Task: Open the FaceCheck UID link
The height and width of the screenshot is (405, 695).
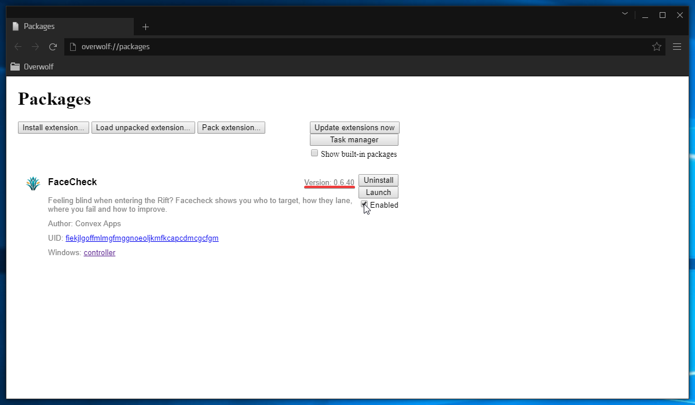Action: 142,238
